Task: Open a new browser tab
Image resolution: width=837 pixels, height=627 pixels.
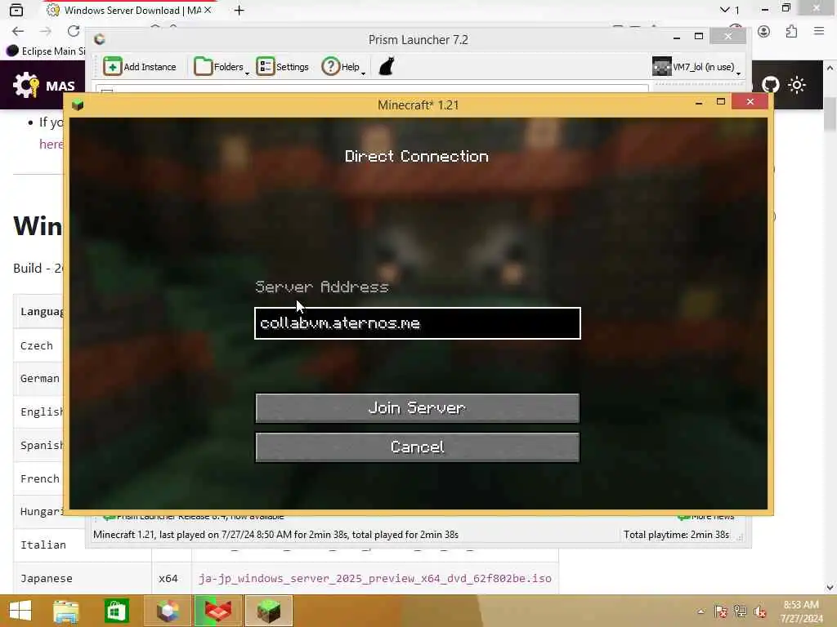Action: [239, 10]
